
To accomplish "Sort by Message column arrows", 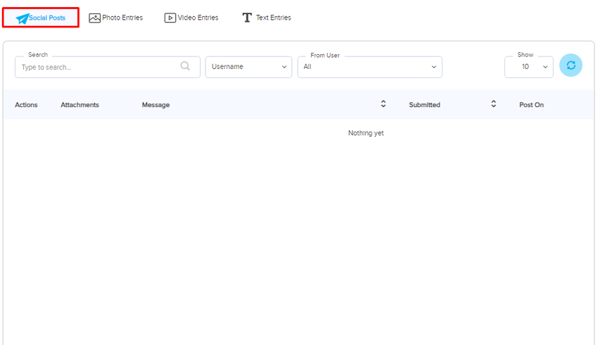I will coord(383,104).
